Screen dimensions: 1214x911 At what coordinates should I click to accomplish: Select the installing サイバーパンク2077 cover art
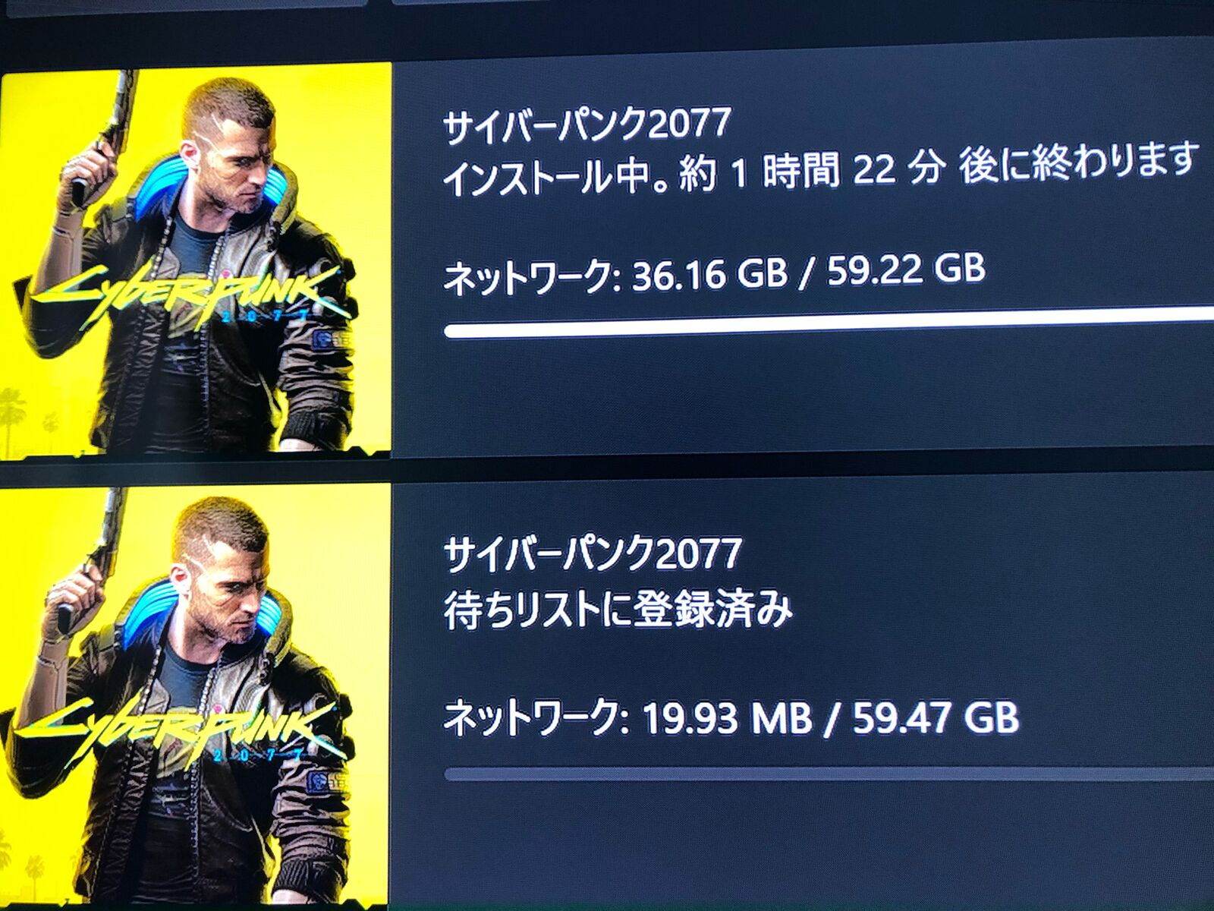tap(196, 258)
